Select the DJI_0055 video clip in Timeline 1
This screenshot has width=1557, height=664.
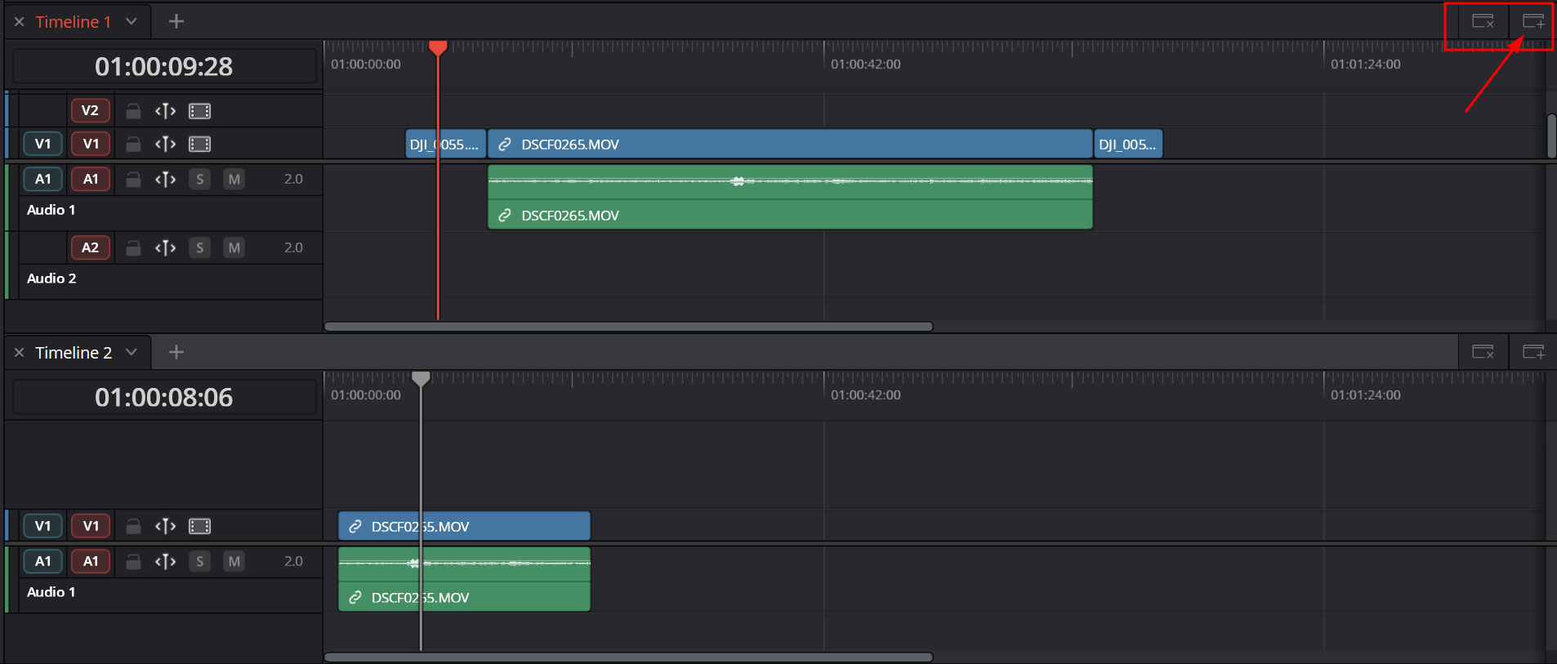click(446, 144)
